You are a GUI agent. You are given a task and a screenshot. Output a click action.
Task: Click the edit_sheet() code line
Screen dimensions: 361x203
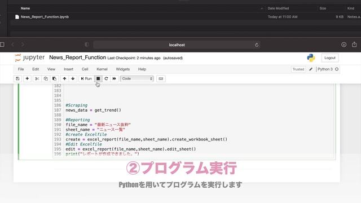pyautogui.click(x=131, y=149)
